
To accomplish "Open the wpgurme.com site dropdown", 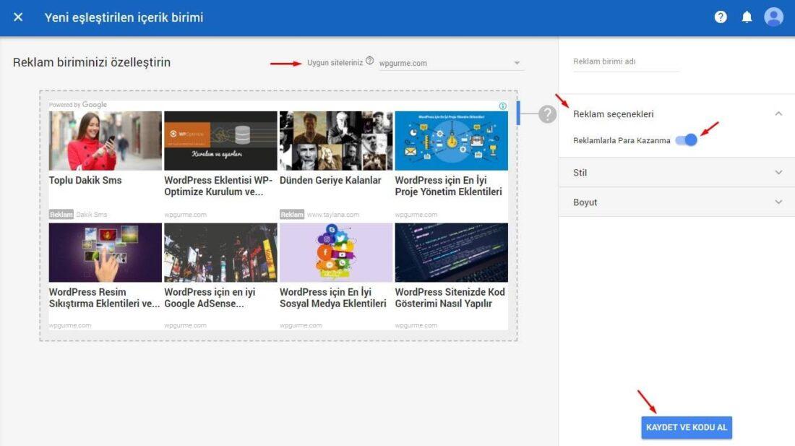I will tap(450, 64).
